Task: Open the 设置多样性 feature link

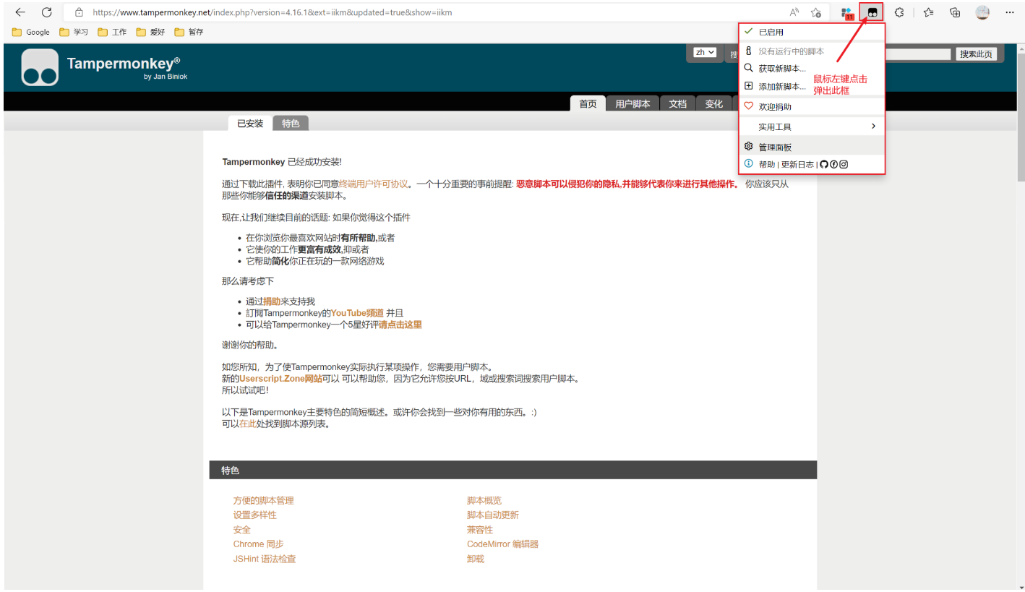Action: coord(254,515)
